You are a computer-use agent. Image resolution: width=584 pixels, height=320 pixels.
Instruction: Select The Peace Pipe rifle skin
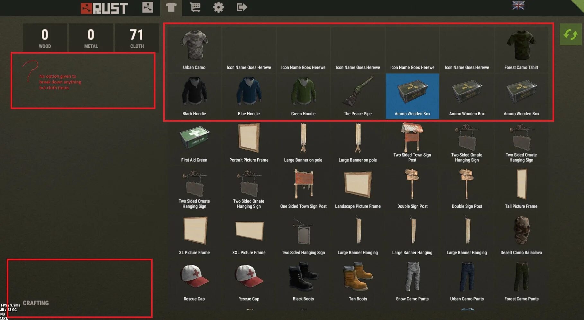(358, 96)
